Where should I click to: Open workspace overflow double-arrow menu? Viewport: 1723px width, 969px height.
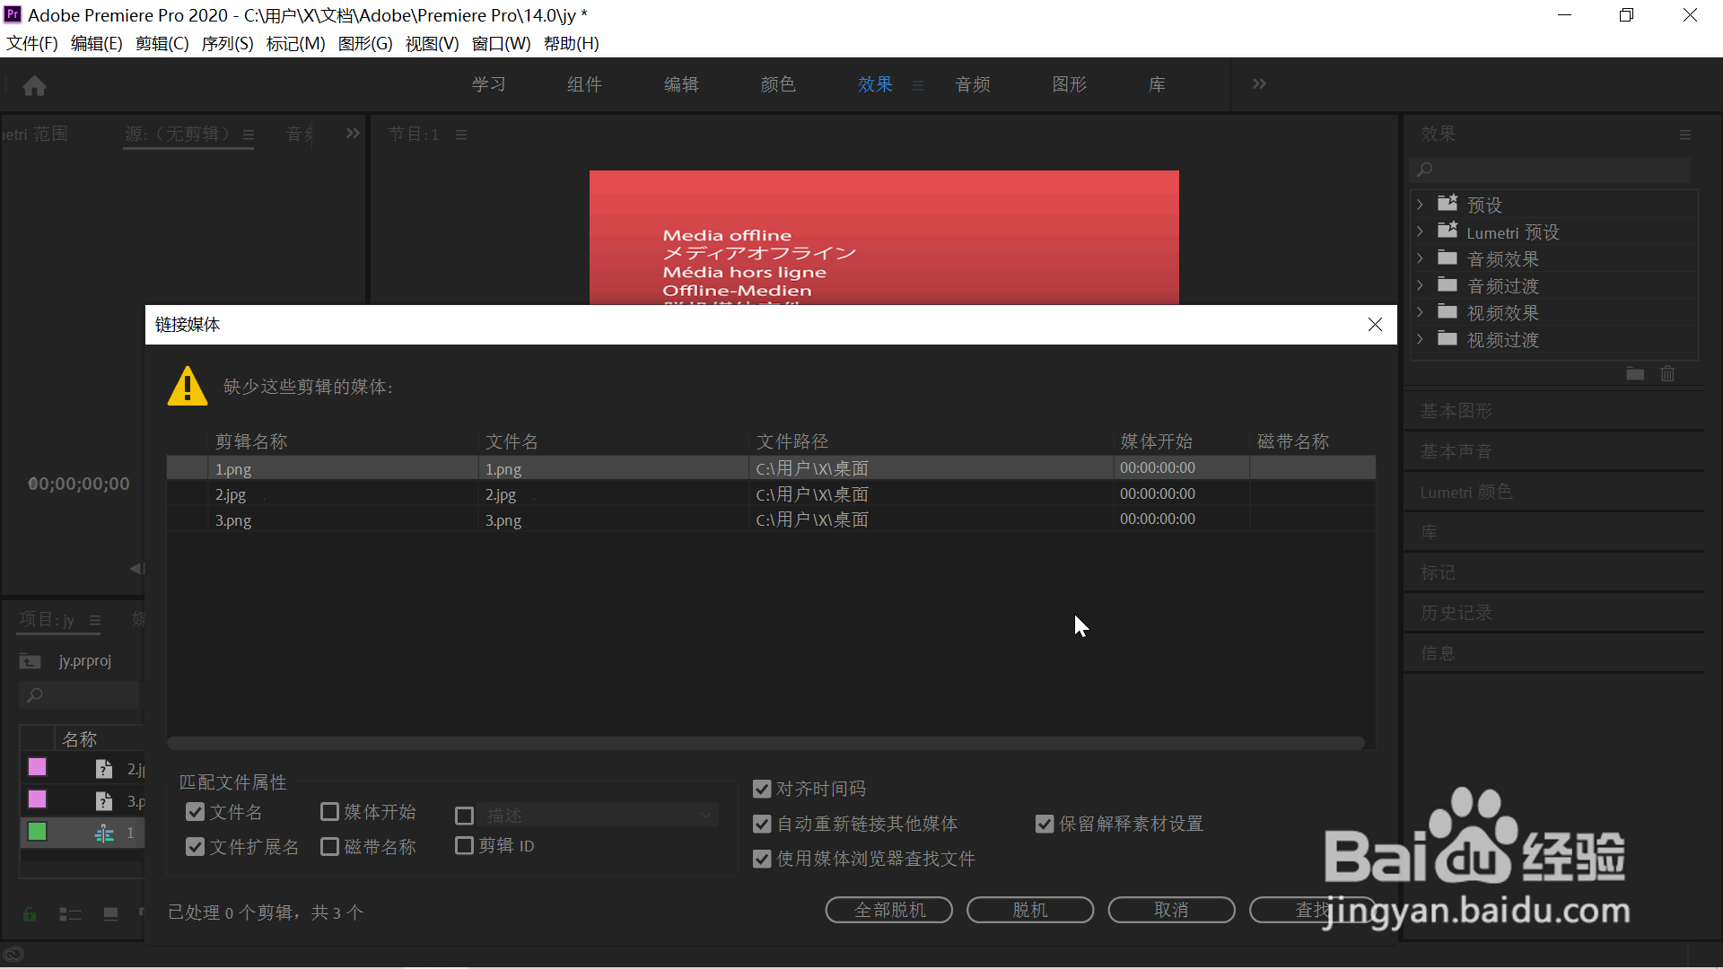click(1259, 83)
